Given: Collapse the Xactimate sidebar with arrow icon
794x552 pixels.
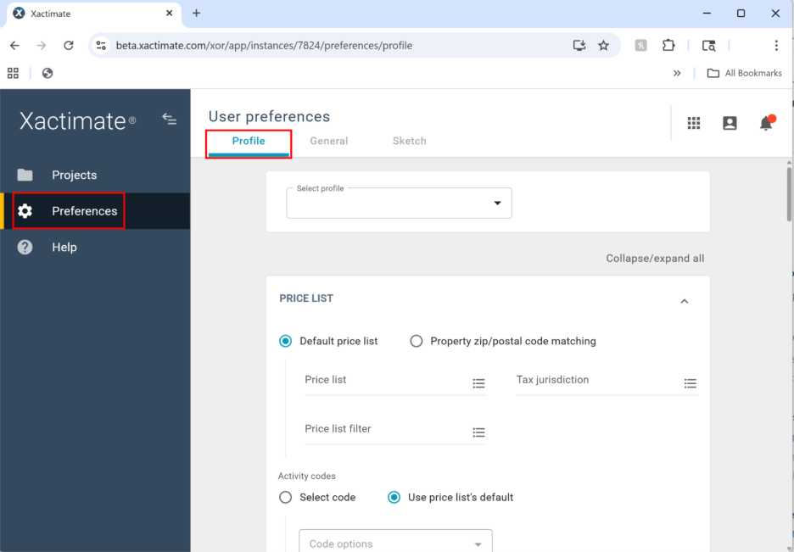Looking at the screenshot, I should [x=169, y=120].
